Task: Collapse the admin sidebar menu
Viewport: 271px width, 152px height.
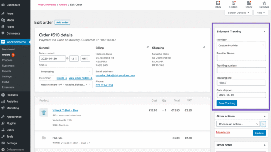Action: click(15, 149)
